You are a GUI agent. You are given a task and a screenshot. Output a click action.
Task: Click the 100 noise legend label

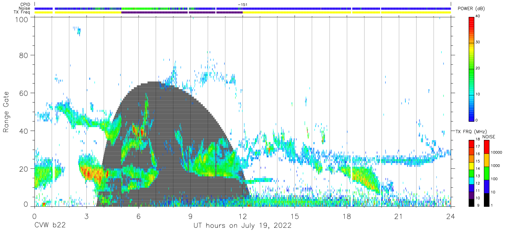(494, 179)
